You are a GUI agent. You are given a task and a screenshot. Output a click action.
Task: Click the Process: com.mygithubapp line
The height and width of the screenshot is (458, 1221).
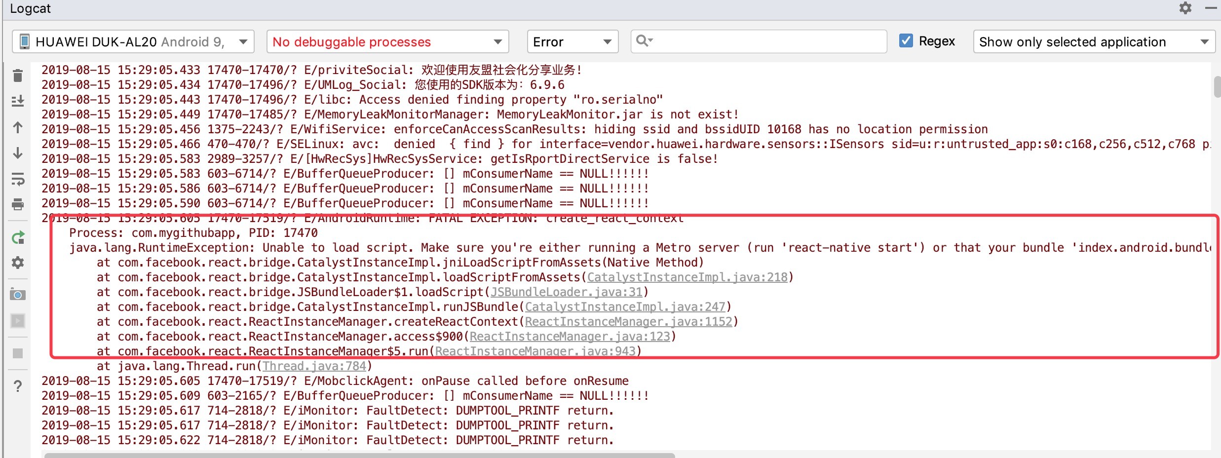point(193,233)
